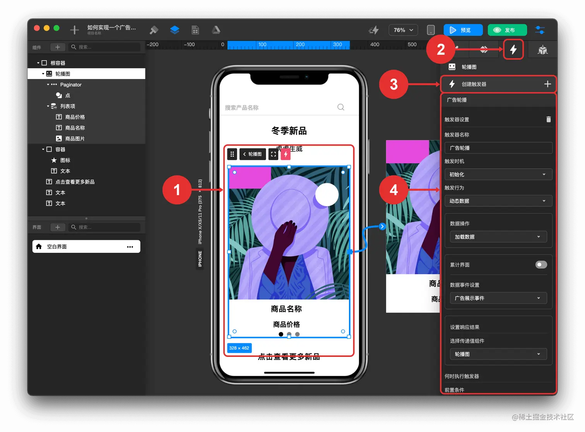Click the 商品名称 text in the carousel
Viewport: 585px width, 432px height.
tap(286, 309)
